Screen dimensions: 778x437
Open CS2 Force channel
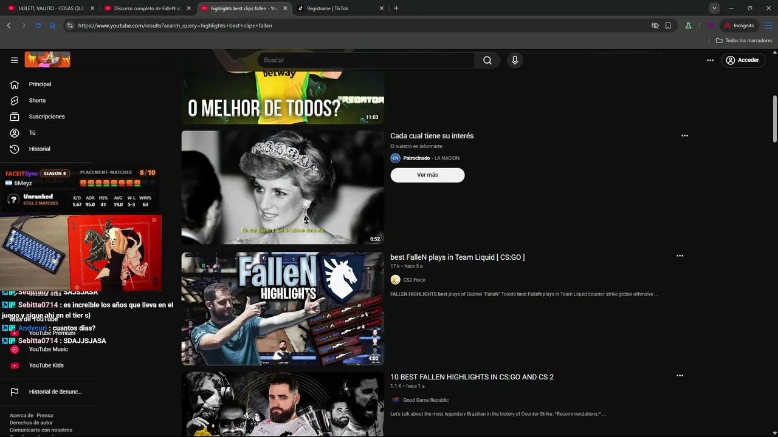[414, 280]
